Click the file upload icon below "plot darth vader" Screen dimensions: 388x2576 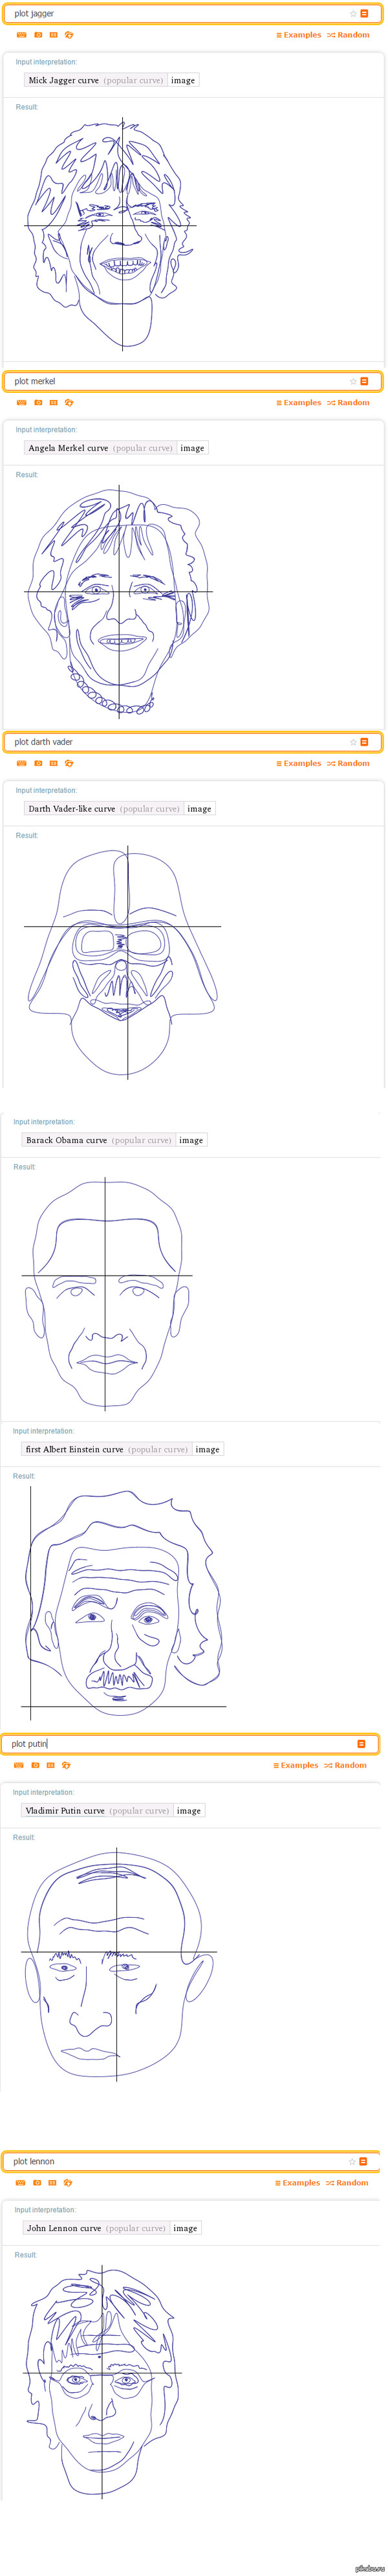(69, 763)
